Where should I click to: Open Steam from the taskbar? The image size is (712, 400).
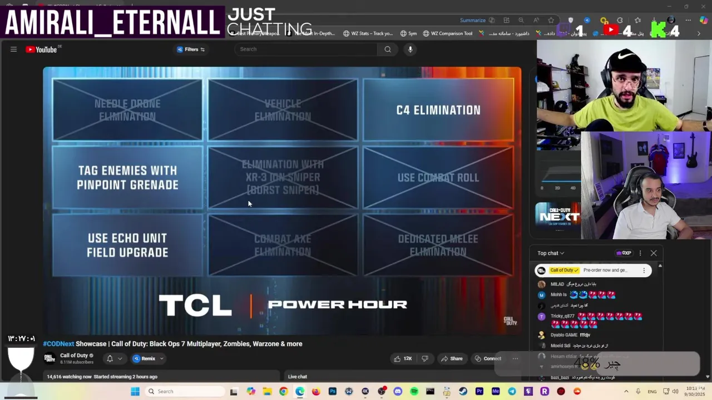coord(463,391)
